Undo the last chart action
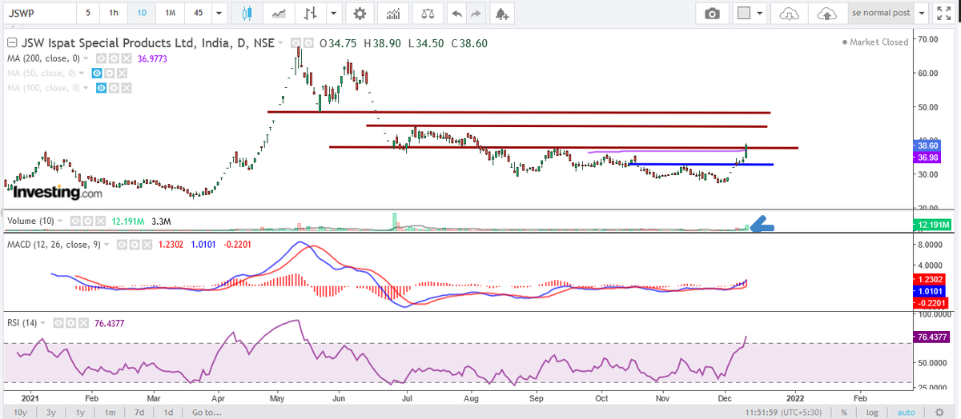 tap(457, 14)
